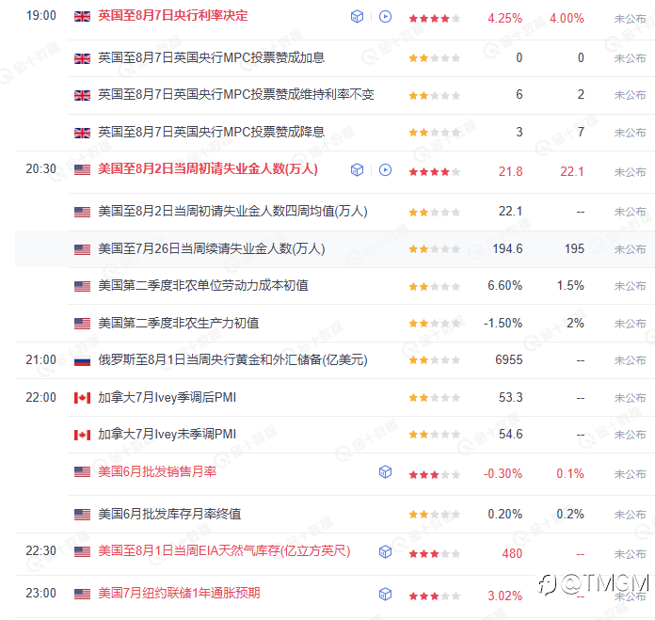Viewport: 655px width, 620px height.
Task: Click three-star rating of EIA天然气库存 row
Action: click(x=435, y=553)
